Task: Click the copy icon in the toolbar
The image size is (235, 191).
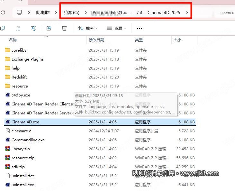Action: 3,28
